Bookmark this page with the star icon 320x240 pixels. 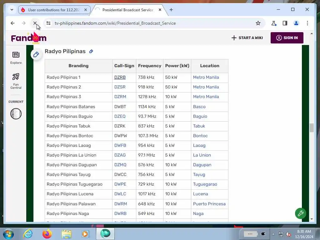click(x=258, y=23)
